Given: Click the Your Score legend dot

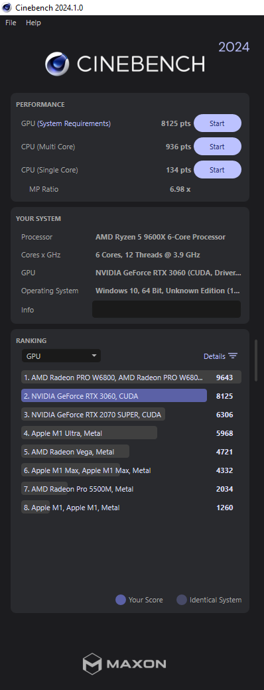Looking at the screenshot, I should point(121,600).
